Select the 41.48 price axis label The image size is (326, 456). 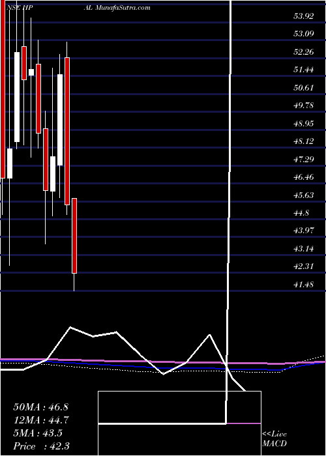pyautogui.click(x=304, y=285)
